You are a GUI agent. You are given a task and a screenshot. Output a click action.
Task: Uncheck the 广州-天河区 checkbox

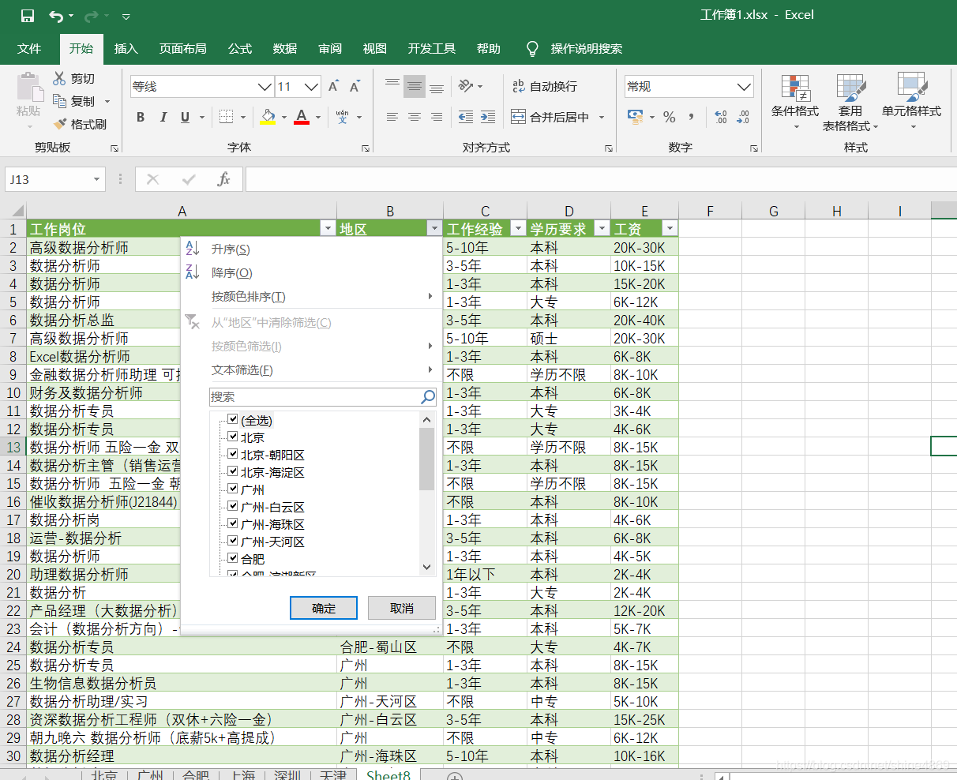pyautogui.click(x=233, y=541)
